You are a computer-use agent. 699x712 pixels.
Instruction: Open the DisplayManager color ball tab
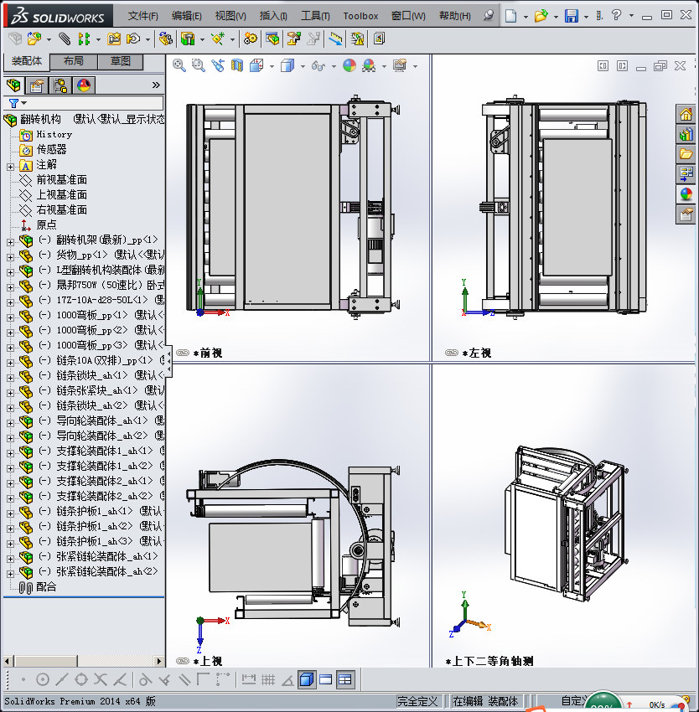pos(84,85)
